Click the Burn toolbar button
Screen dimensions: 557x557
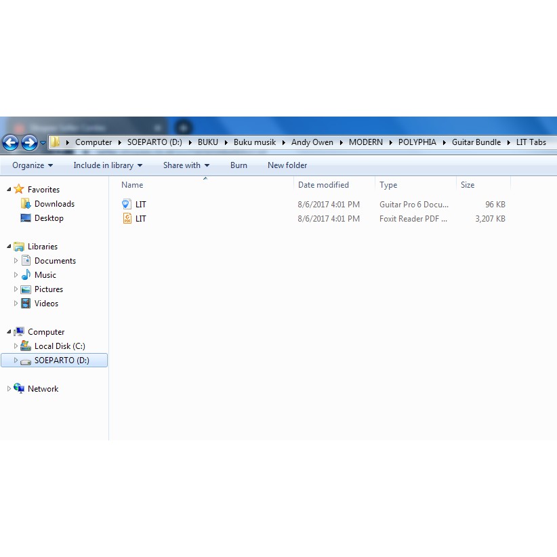[239, 165]
